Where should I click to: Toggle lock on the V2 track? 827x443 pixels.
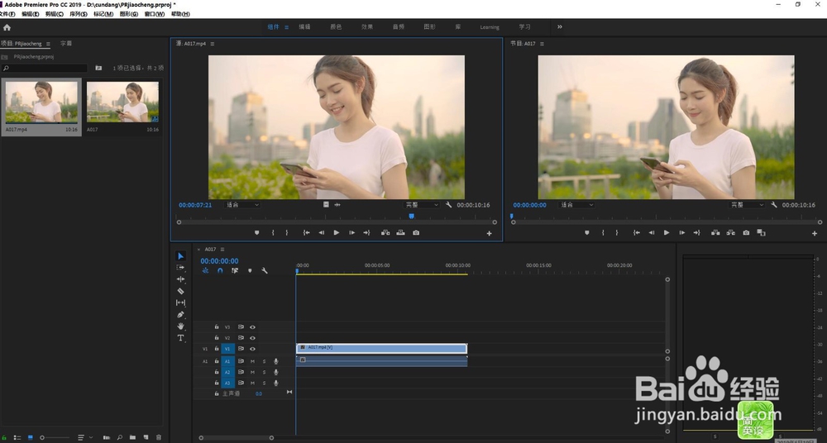tap(217, 338)
